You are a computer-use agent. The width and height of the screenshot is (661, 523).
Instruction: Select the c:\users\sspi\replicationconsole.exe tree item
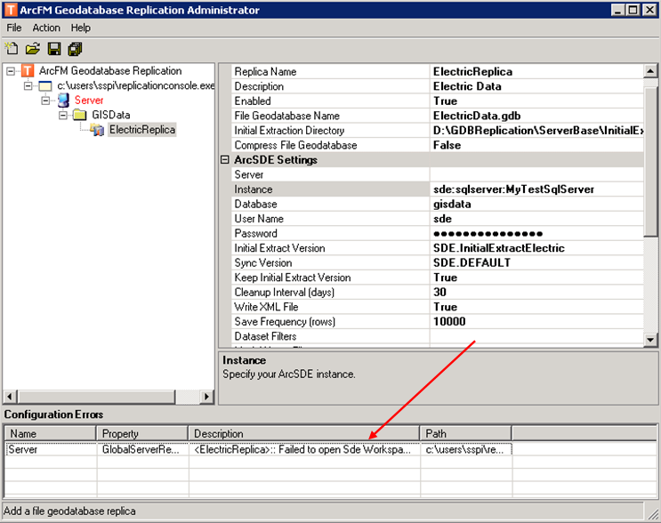[x=135, y=85]
